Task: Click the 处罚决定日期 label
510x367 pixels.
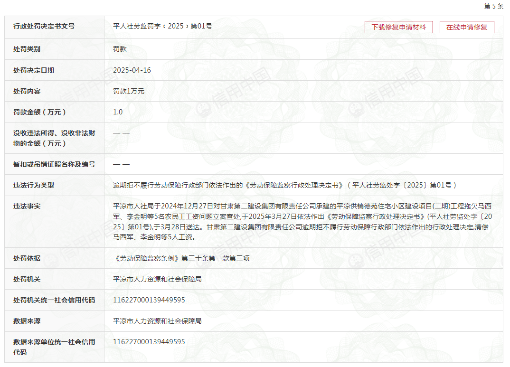Action: (x=34, y=70)
